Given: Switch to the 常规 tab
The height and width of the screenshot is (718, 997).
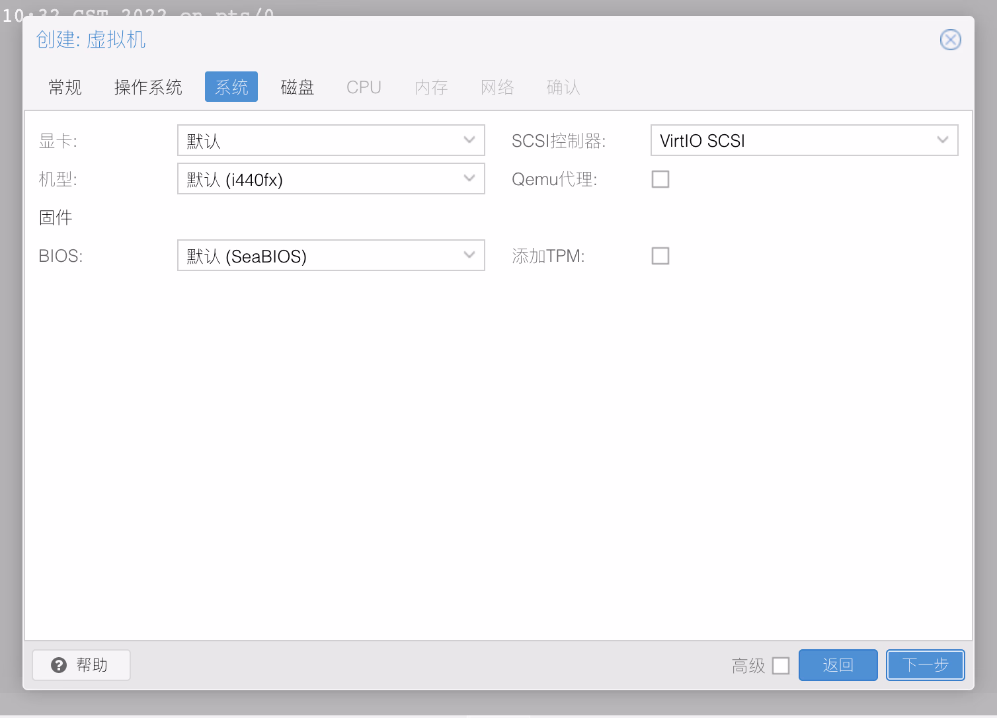Looking at the screenshot, I should [x=65, y=87].
